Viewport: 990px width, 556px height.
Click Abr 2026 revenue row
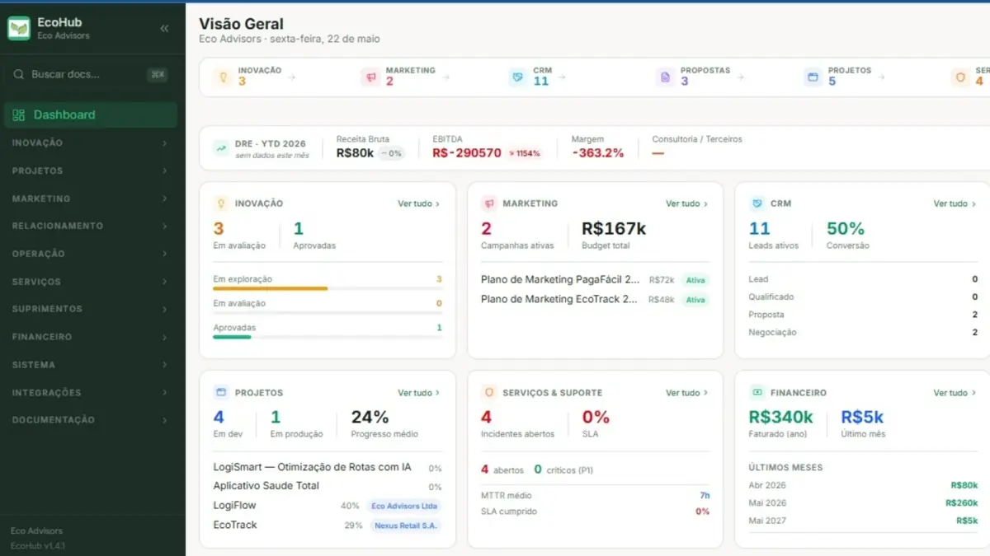863,485
